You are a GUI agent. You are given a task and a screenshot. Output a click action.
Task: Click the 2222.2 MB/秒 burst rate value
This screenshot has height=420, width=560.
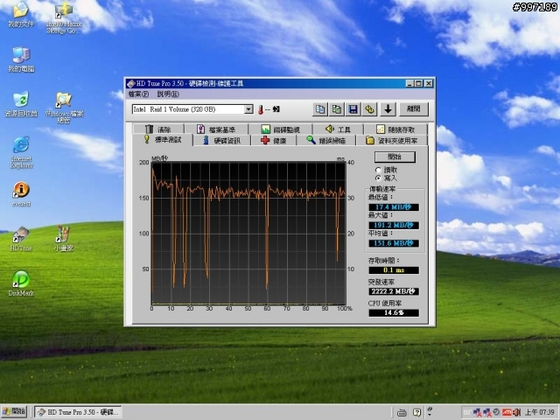(x=394, y=291)
